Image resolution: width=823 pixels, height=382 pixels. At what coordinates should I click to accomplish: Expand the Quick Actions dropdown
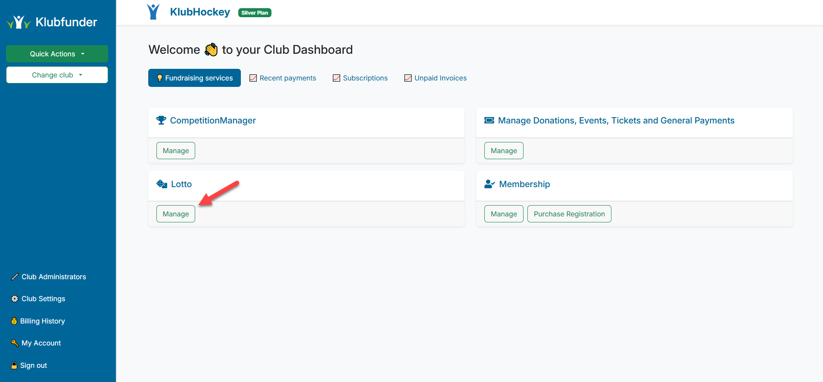(57, 54)
